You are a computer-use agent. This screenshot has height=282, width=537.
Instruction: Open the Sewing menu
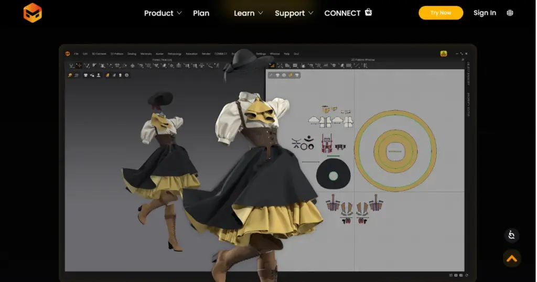point(132,54)
